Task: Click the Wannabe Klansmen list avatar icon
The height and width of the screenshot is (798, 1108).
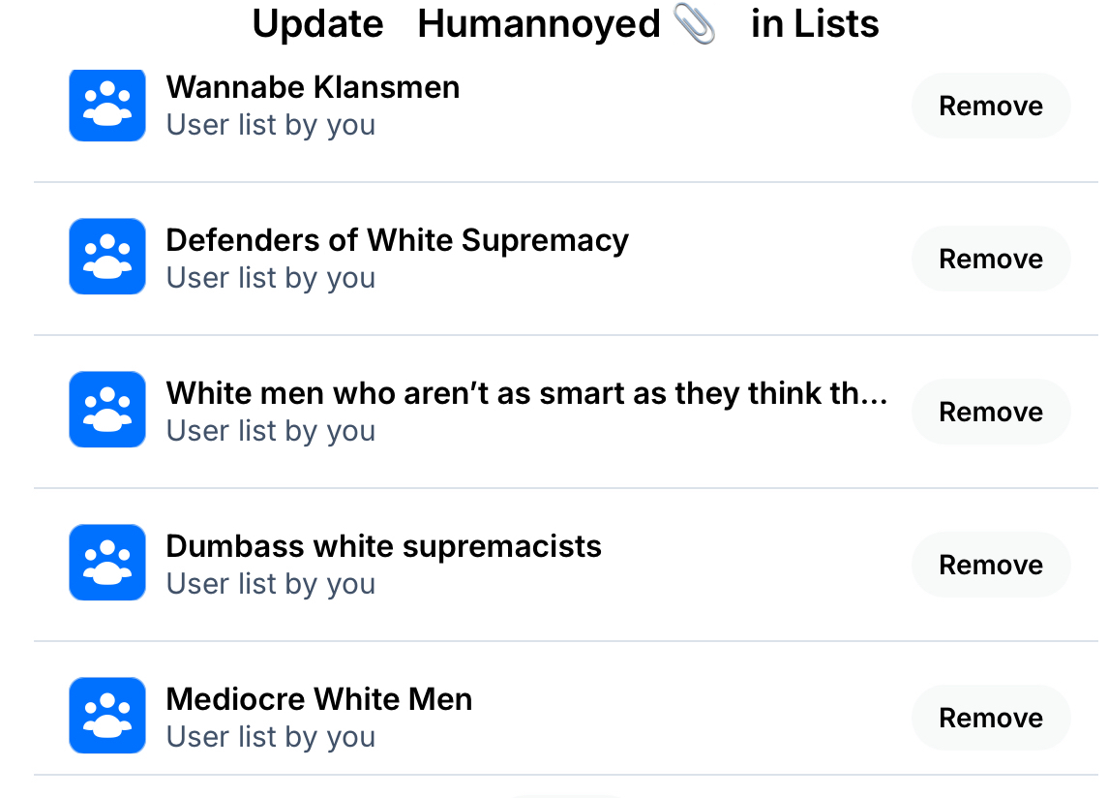Action: [x=107, y=105]
